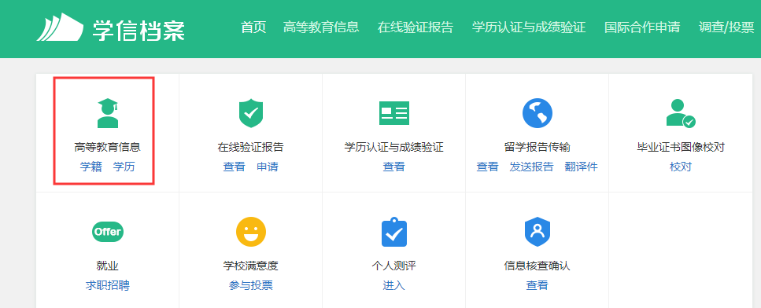
Task: Click 查看 under 在线验证报告 card
Action: (x=235, y=167)
